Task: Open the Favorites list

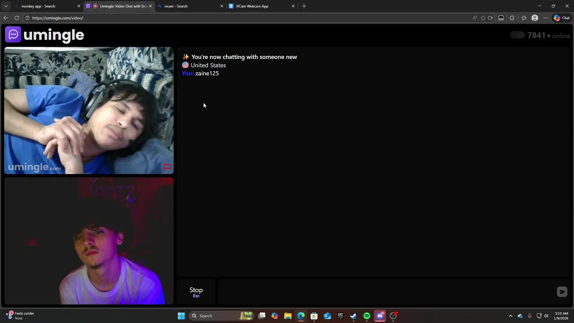Action: [524, 18]
